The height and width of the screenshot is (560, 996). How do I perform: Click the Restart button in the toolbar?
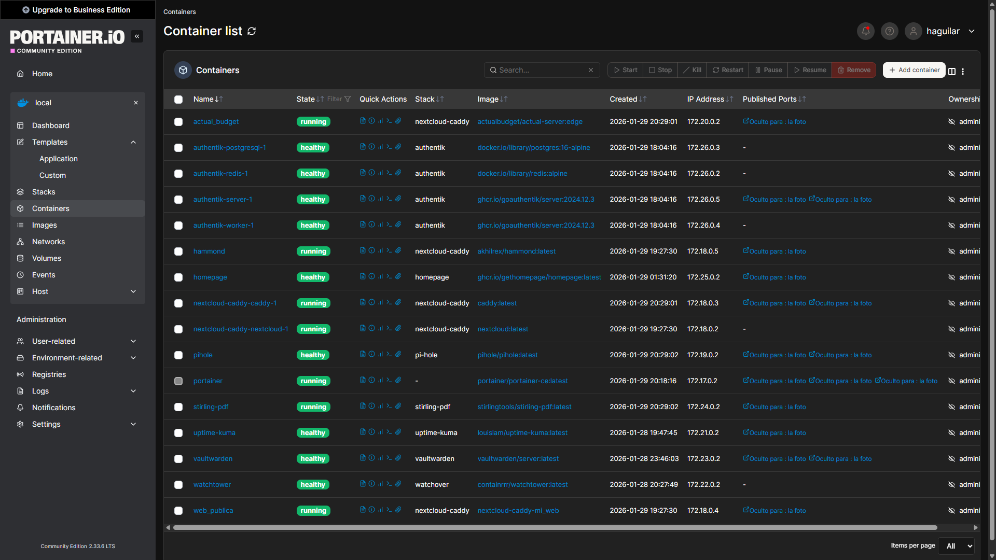727,70
